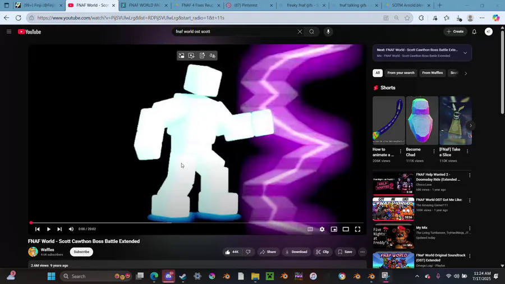Viewport: 505px width, 284px height.
Task: Open options for Take a Slice Short
Action: (467, 151)
